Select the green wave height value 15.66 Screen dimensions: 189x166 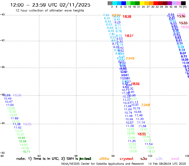pyautogui.click(x=22, y=141)
